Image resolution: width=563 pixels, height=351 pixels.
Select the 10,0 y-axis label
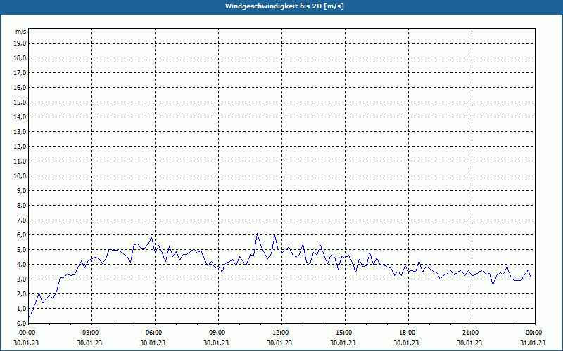click(x=20, y=176)
